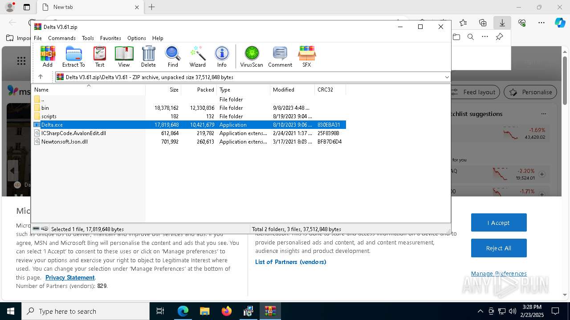Select Newtonsoft.Json.dll file
Image resolution: width=570 pixels, height=320 pixels.
click(188, 142)
